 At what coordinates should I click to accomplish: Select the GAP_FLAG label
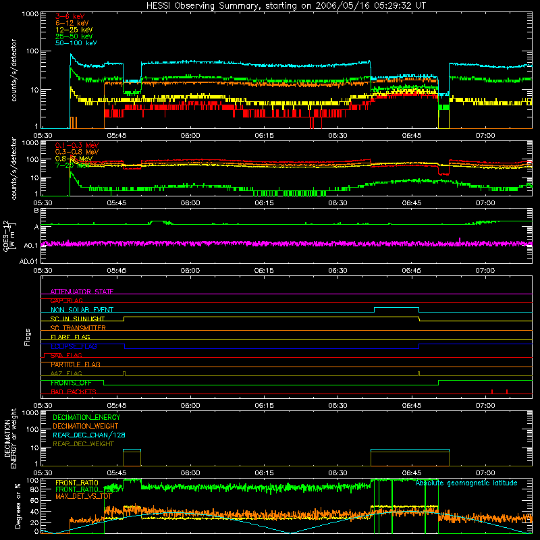[x=66, y=300]
